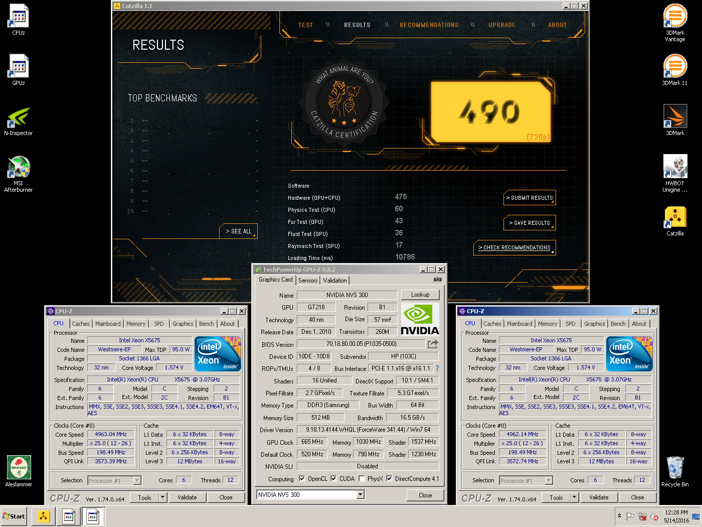Switch to the Validation tab in GPU-Z
Viewport: 702px width, 527px height.
coord(335,281)
